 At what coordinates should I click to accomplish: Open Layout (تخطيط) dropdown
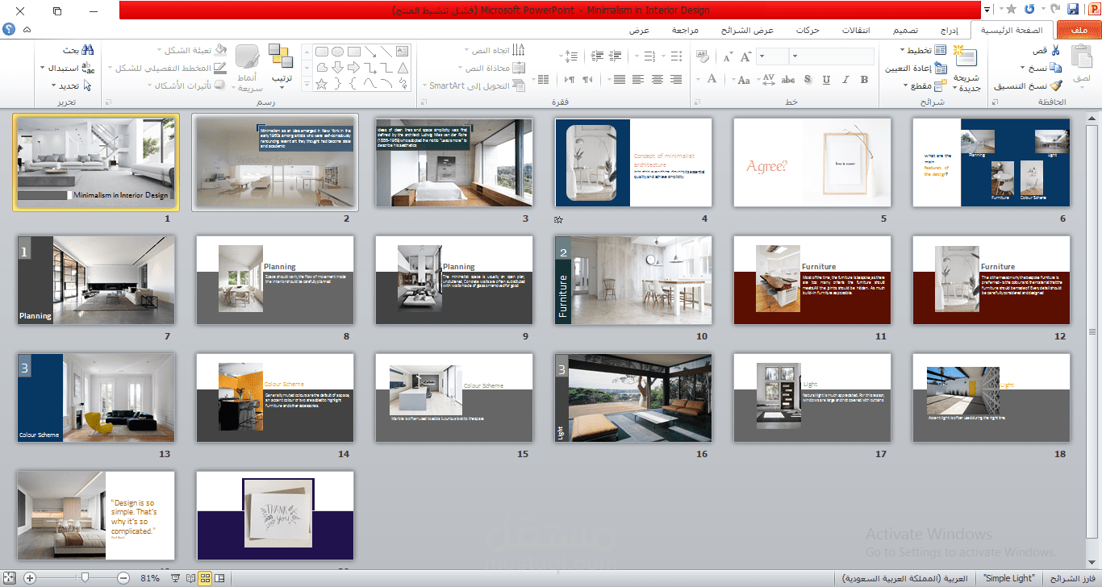[923, 50]
